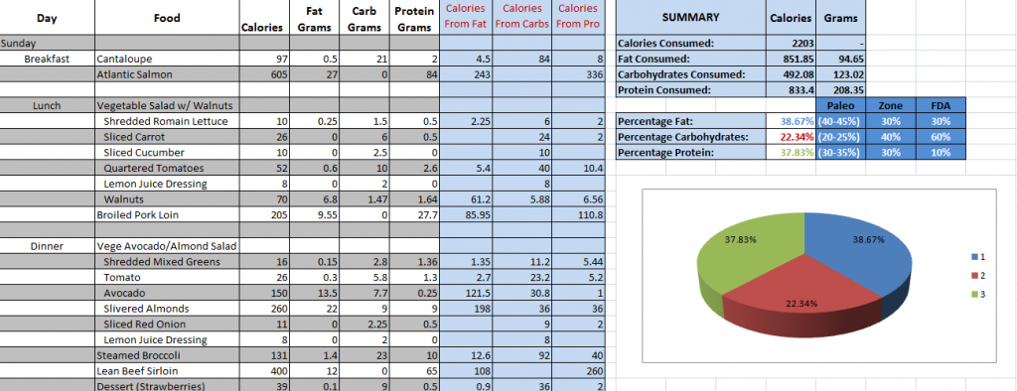Select the Atlantic Salmon food cell
This screenshot has width=1017, height=391.
[167, 74]
